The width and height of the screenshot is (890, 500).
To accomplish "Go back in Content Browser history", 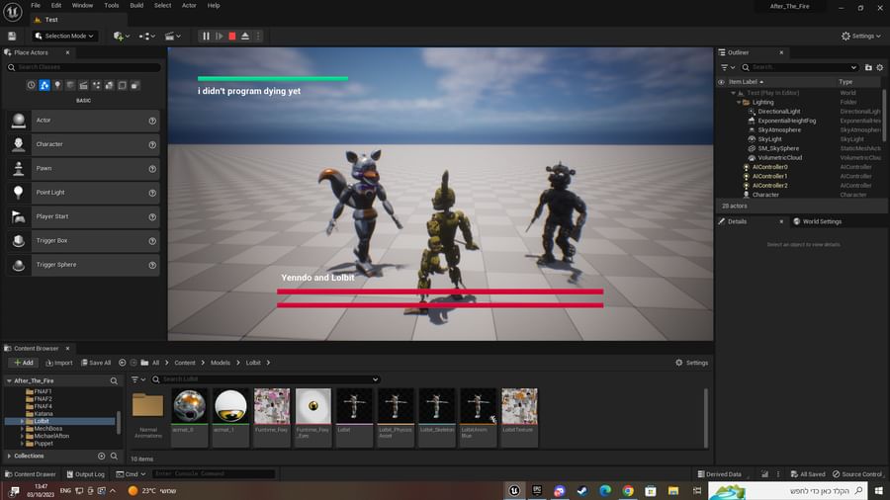I will coord(122,363).
